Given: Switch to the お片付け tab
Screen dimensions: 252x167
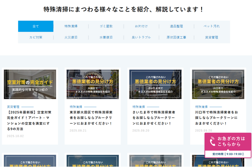Looking at the screenshot, I should [141, 26].
